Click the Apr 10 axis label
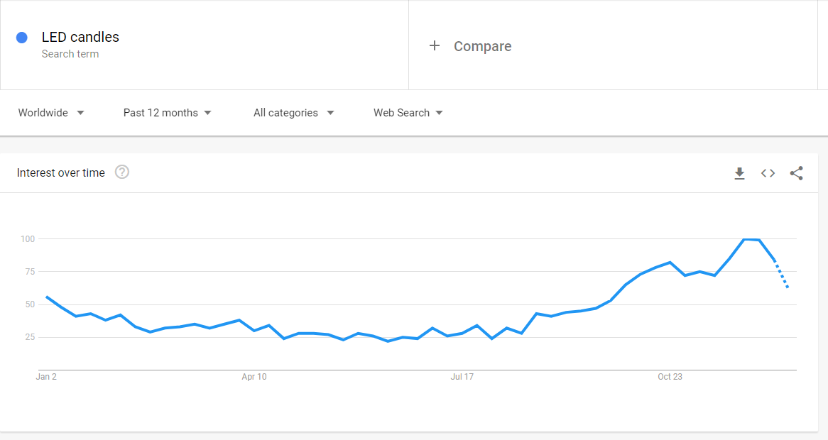This screenshot has height=440, width=828. pos(254,377)
